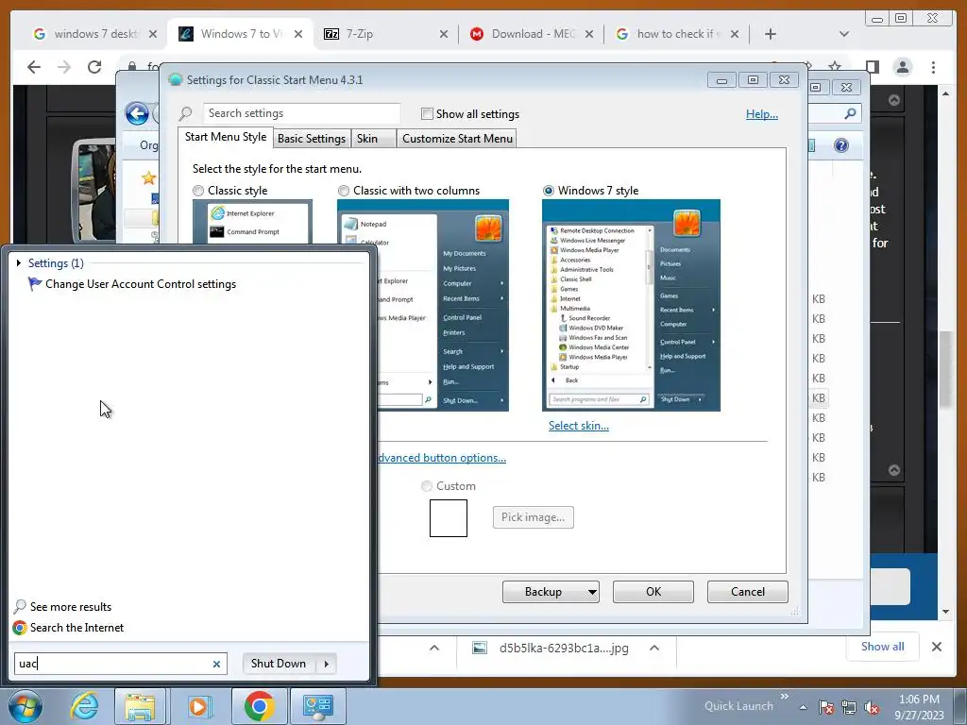
Task: Click Explorer window's blue back button
Action: [x=137, y=113]
